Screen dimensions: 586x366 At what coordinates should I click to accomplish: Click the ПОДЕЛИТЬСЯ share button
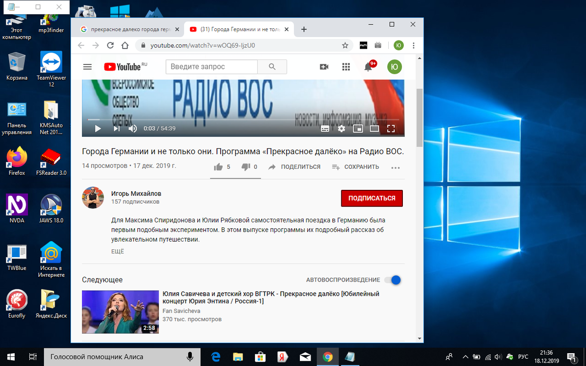[x=294, y=167]
